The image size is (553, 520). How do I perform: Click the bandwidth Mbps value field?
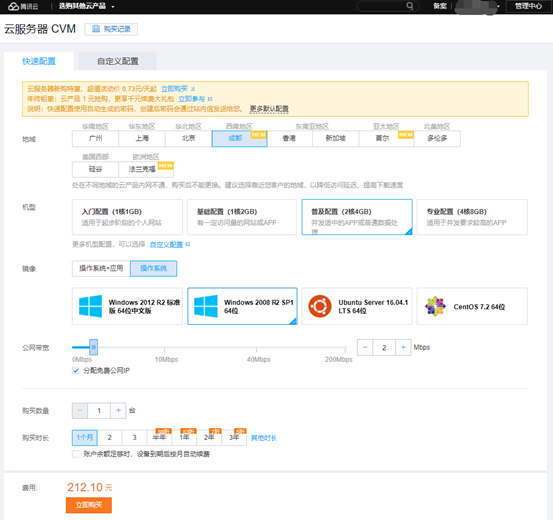click(384, 348)
